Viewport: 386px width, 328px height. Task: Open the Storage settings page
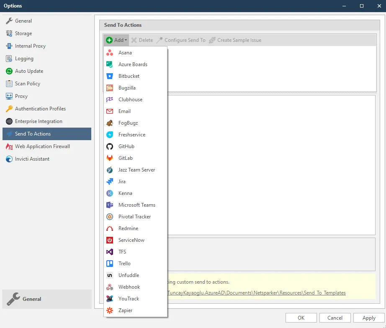(x=47, y=33)
